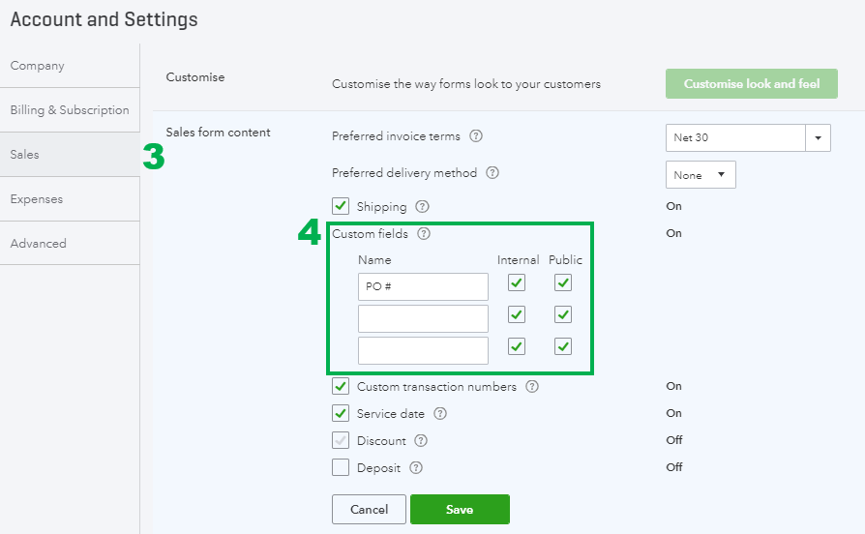This screenshot has height=534, width=865.
Task: Expand the delivery method None dropdown
Action: tap(701, 175)
